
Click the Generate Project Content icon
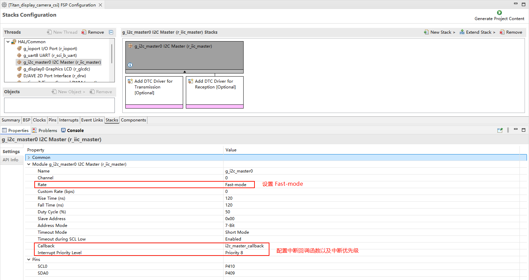point(499,13)
